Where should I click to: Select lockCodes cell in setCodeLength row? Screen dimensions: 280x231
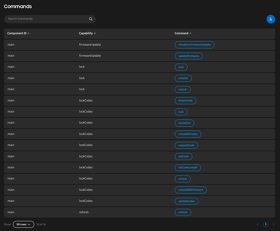pos(86,167)
